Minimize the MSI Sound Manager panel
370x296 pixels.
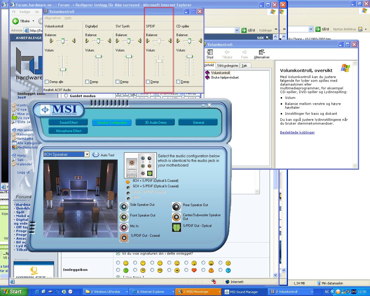point(203,106)
